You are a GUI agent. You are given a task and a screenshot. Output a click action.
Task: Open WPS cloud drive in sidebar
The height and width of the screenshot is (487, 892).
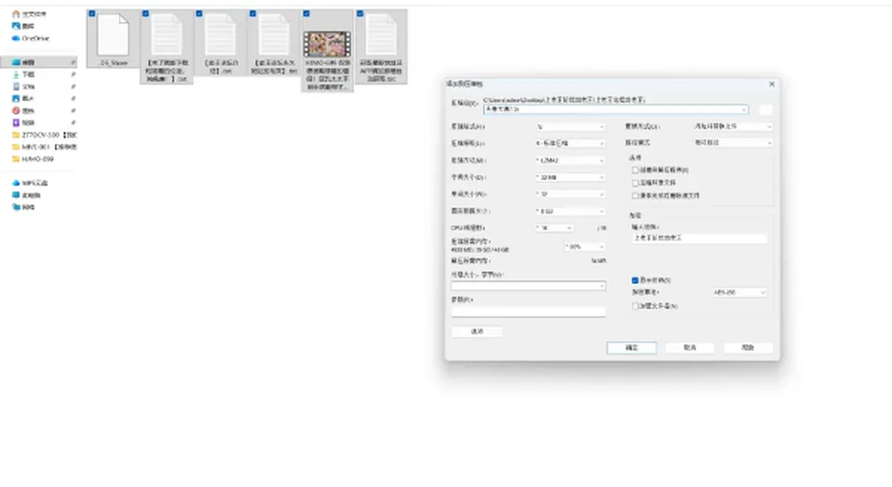click(30, 183)
